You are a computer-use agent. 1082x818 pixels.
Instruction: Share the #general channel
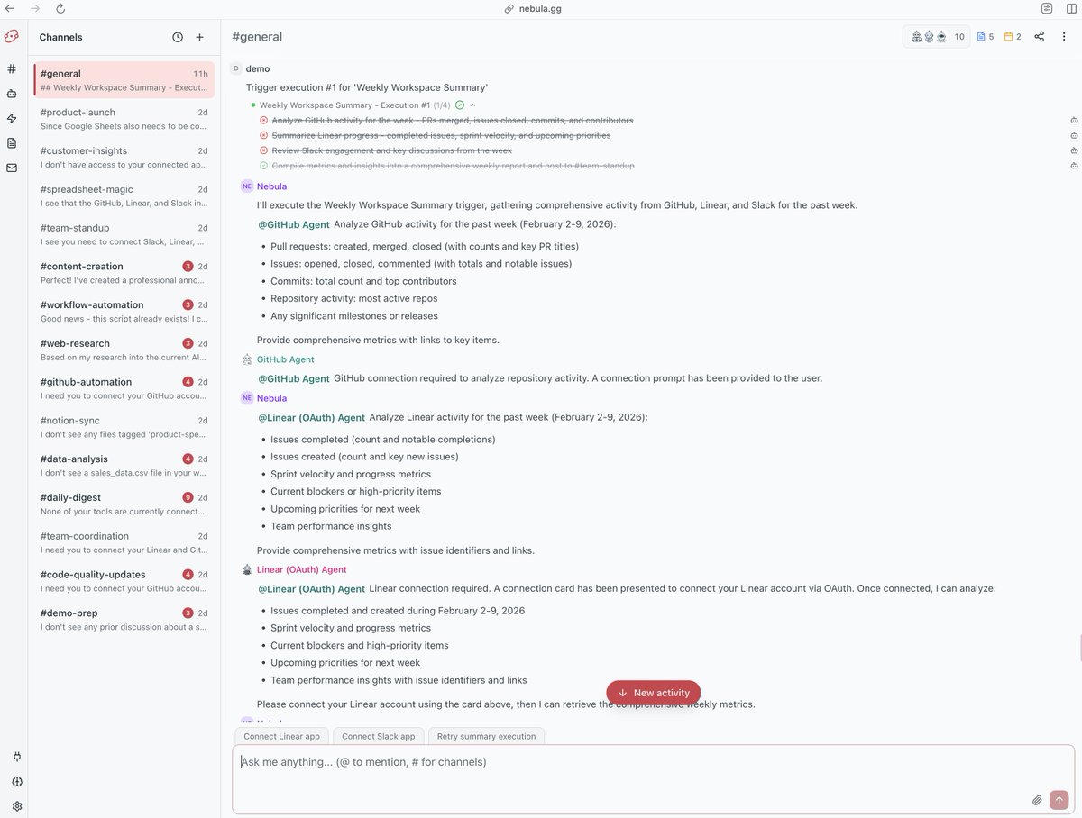pyautogui.click(x=1040, y=37)
